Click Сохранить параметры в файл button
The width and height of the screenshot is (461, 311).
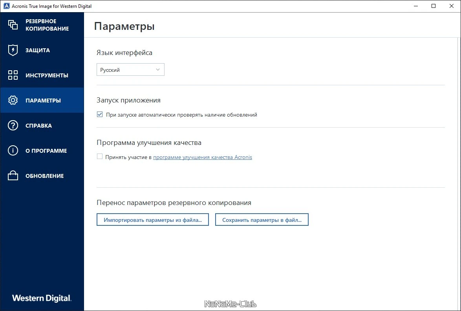pyautogui.click(x=262, y=220)
